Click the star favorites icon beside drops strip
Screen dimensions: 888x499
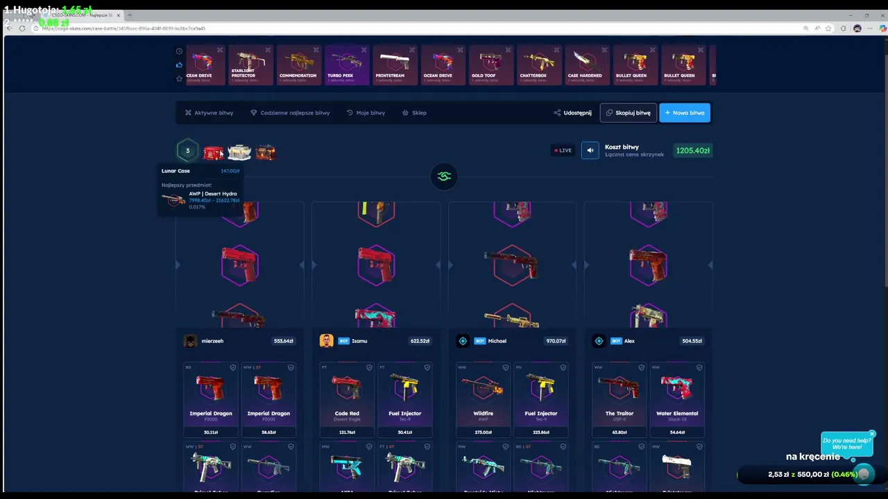tap(179, 79)
